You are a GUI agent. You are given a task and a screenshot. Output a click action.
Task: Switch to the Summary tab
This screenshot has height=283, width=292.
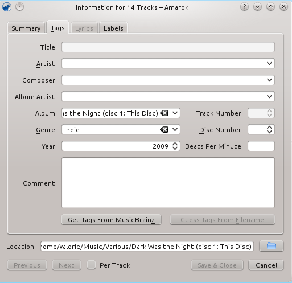click(26, 28)
